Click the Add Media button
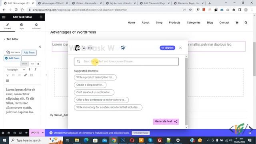Screen dimensions: 256x144 (13, 52)
